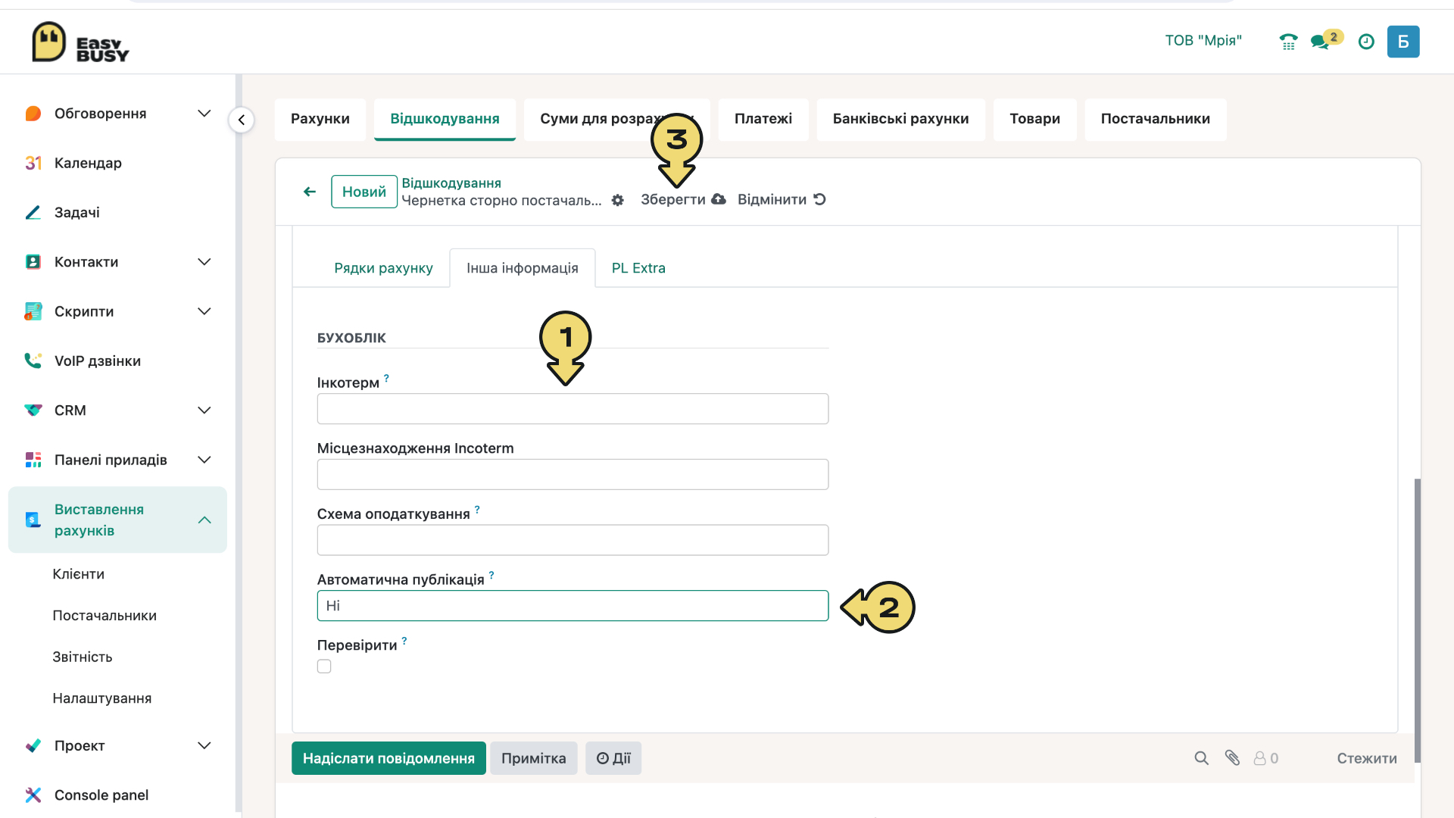
Task: Click the Інкотерм help question mark
Action: point(386,377)
